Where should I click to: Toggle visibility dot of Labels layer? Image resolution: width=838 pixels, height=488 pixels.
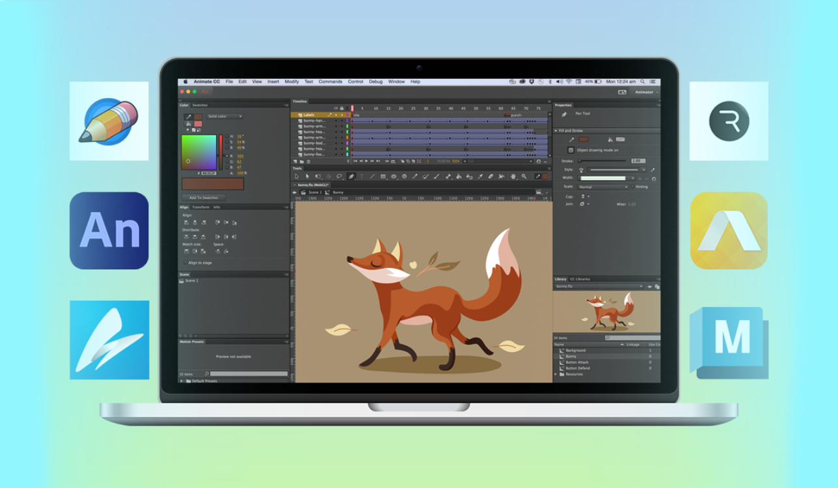[x=336, y=115]
